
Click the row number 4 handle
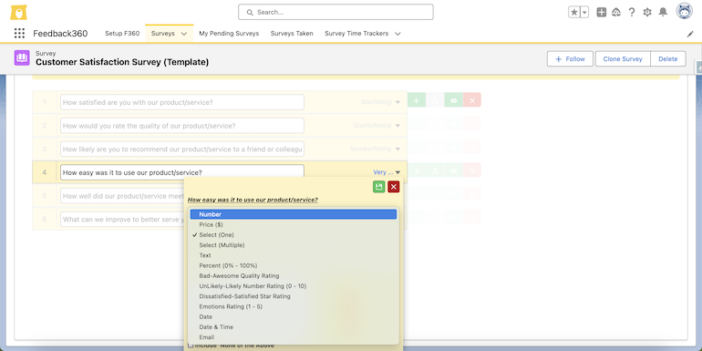pyautogui.click(x=45, y=172)
